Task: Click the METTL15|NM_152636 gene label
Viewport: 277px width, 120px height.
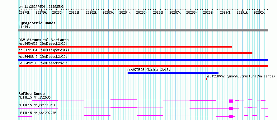Action: (x=35, y=97)
